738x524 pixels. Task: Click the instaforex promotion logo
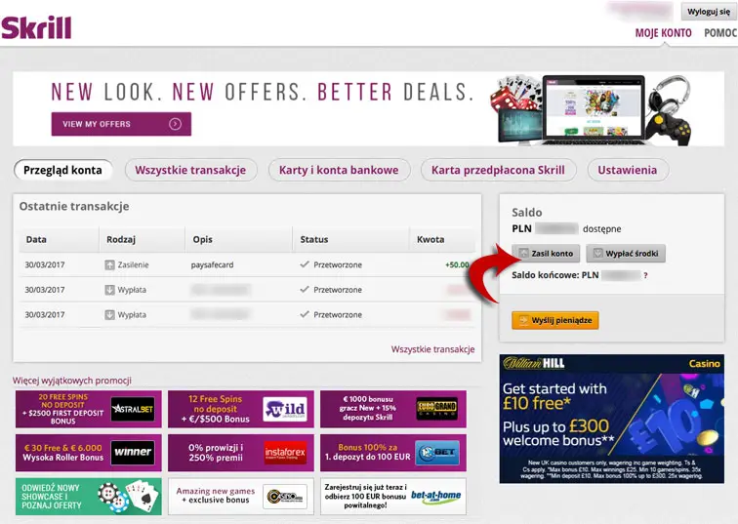(285, 453)
